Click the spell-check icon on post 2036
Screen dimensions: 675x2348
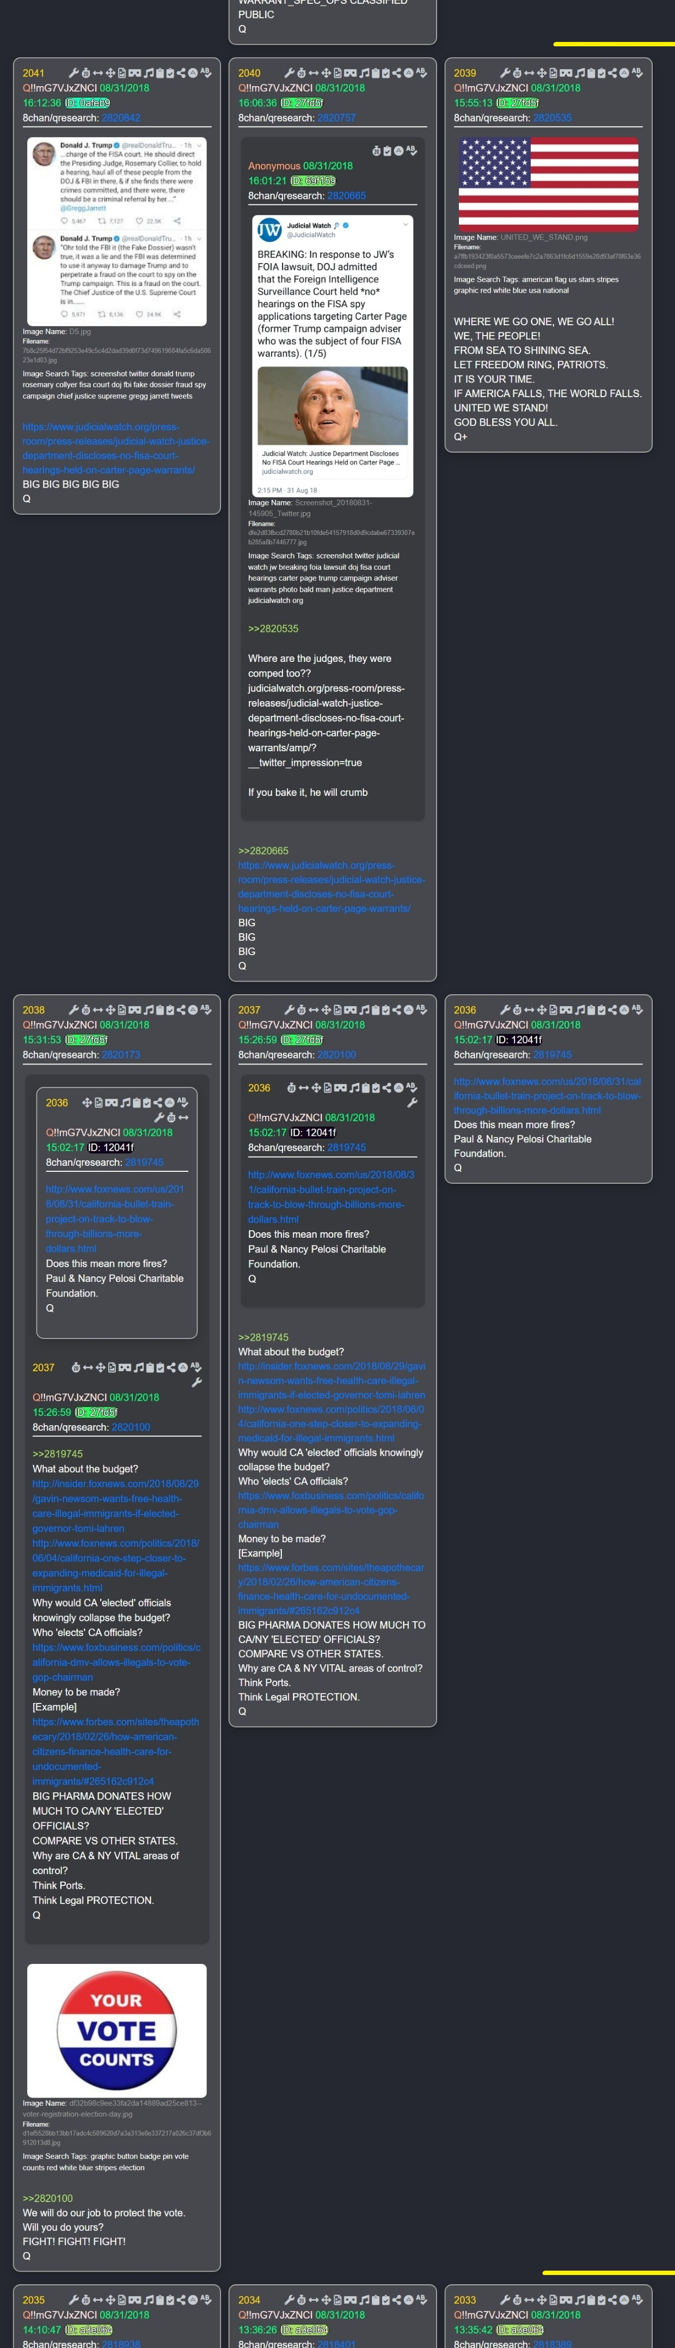coord(637,1010)
